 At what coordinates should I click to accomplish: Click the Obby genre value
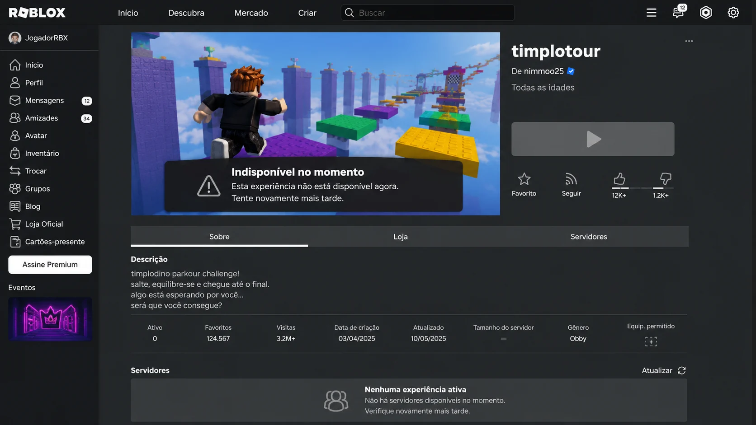tap(578, 339)
